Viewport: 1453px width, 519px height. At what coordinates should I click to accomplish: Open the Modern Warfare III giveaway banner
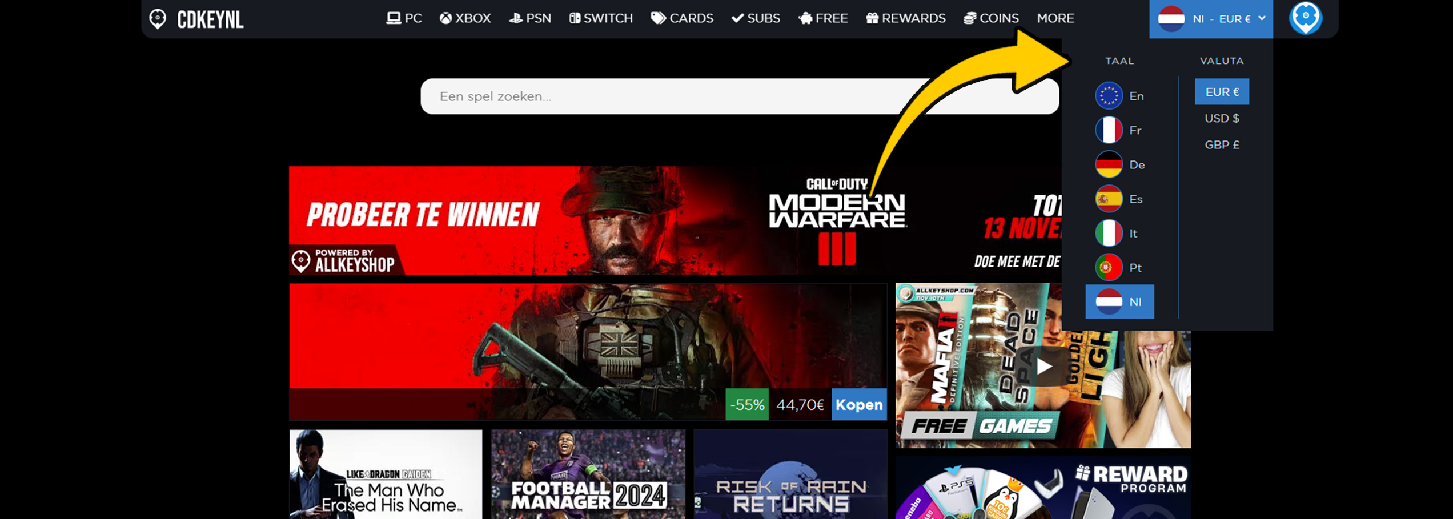coord(674,220)
